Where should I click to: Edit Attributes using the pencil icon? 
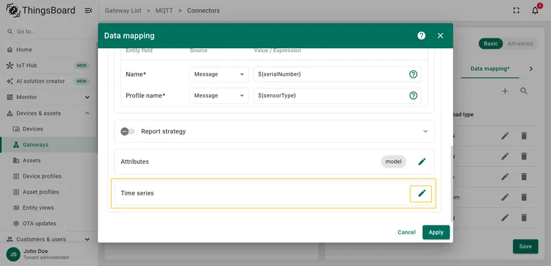tap(422, 162)
